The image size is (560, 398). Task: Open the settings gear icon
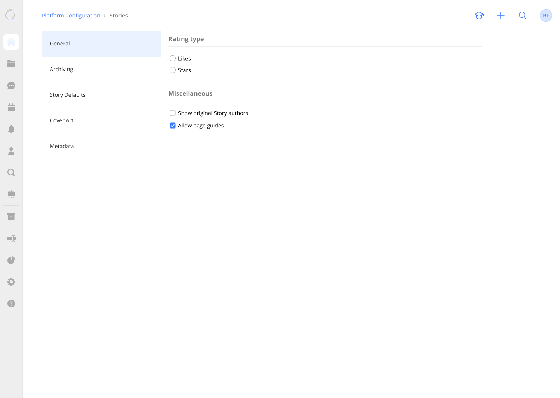coord(11,282)
